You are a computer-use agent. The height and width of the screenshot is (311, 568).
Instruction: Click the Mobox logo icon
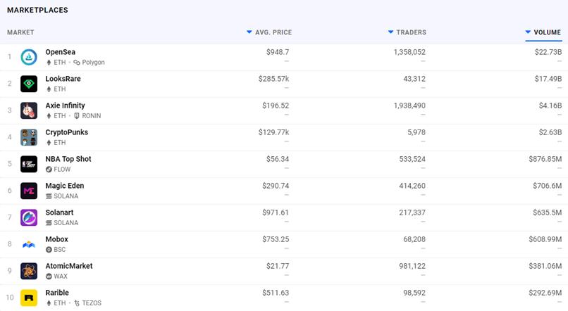pos(29,244)
